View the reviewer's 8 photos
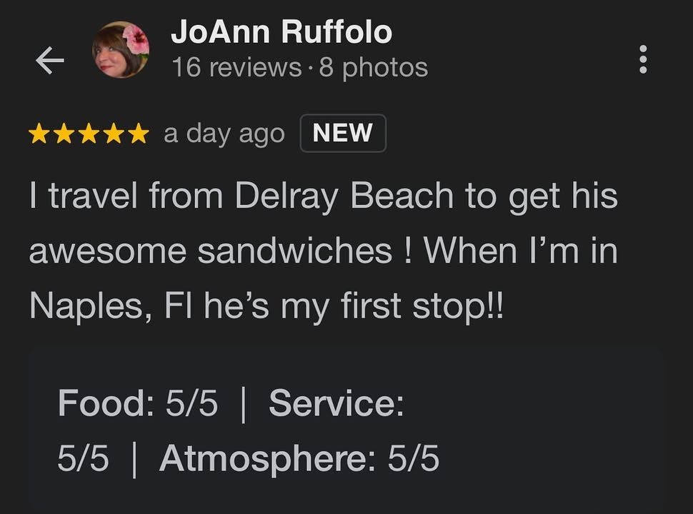This screenshot has height=514, width=693. (374, 68)
